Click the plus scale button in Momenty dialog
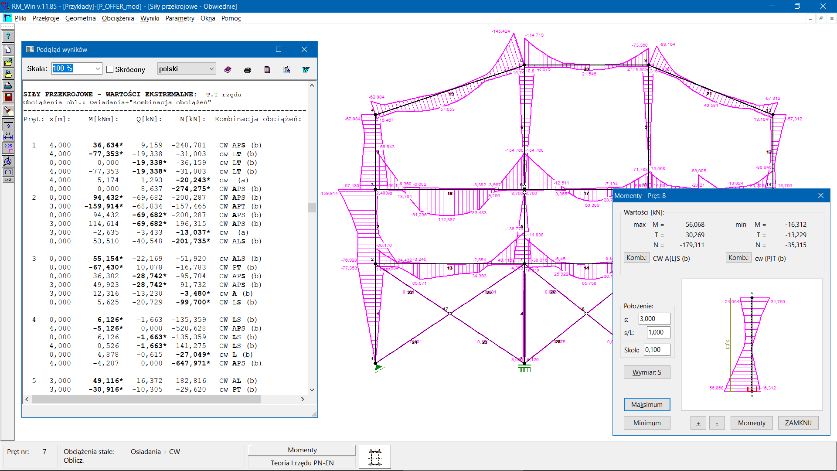This screenshot has width=837, height=471. coord(698,423)
